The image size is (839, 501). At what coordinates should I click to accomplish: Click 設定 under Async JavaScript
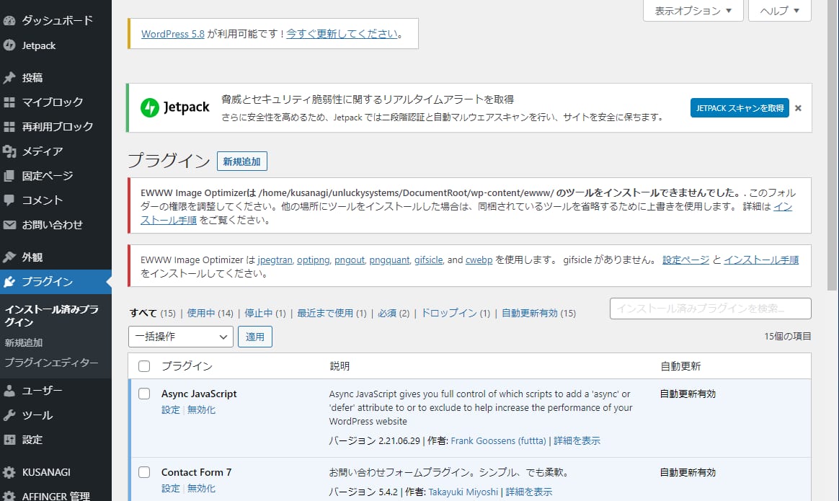pyautogui.click(x=171, y=410)
